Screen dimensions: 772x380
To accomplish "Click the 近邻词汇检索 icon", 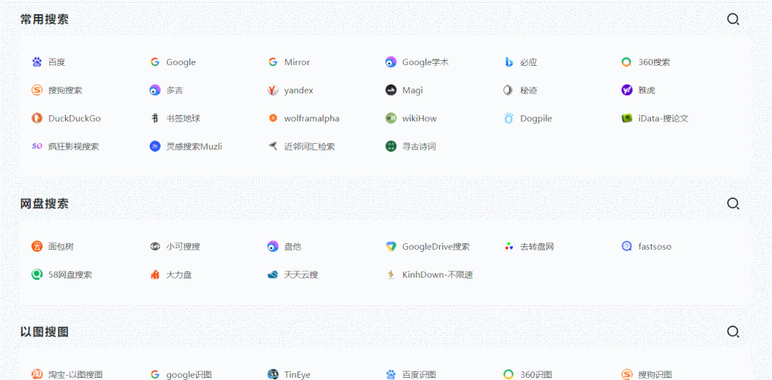I will pos(273,146).
